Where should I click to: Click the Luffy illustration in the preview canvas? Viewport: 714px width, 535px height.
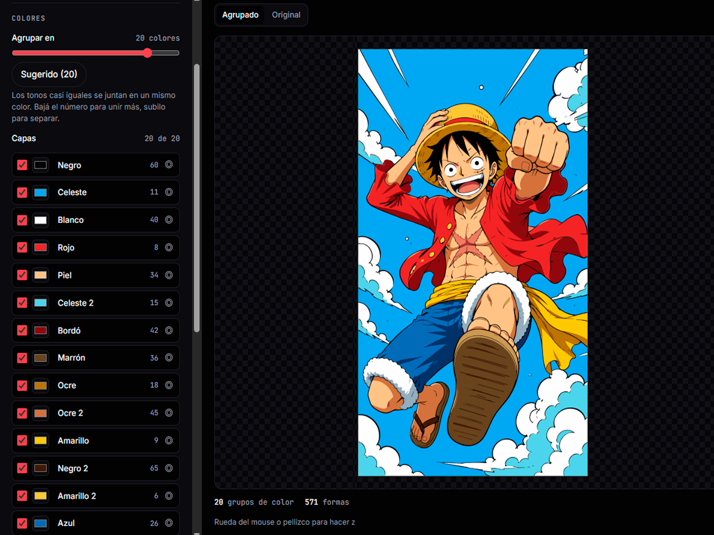pos(472,262)
